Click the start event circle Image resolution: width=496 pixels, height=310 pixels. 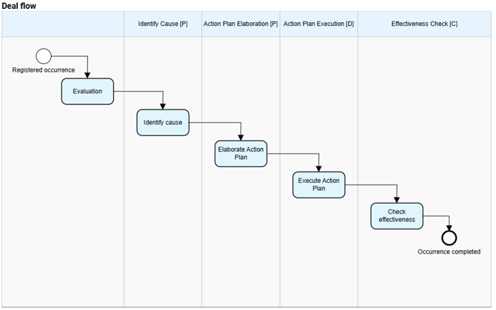[43, 55]
